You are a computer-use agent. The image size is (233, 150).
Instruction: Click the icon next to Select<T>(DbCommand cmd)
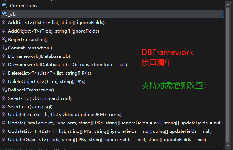pos(4,98)
